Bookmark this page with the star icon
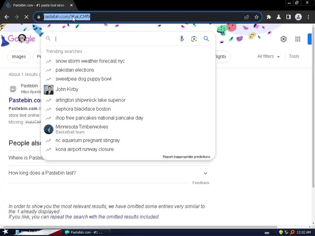 [257, 17]
